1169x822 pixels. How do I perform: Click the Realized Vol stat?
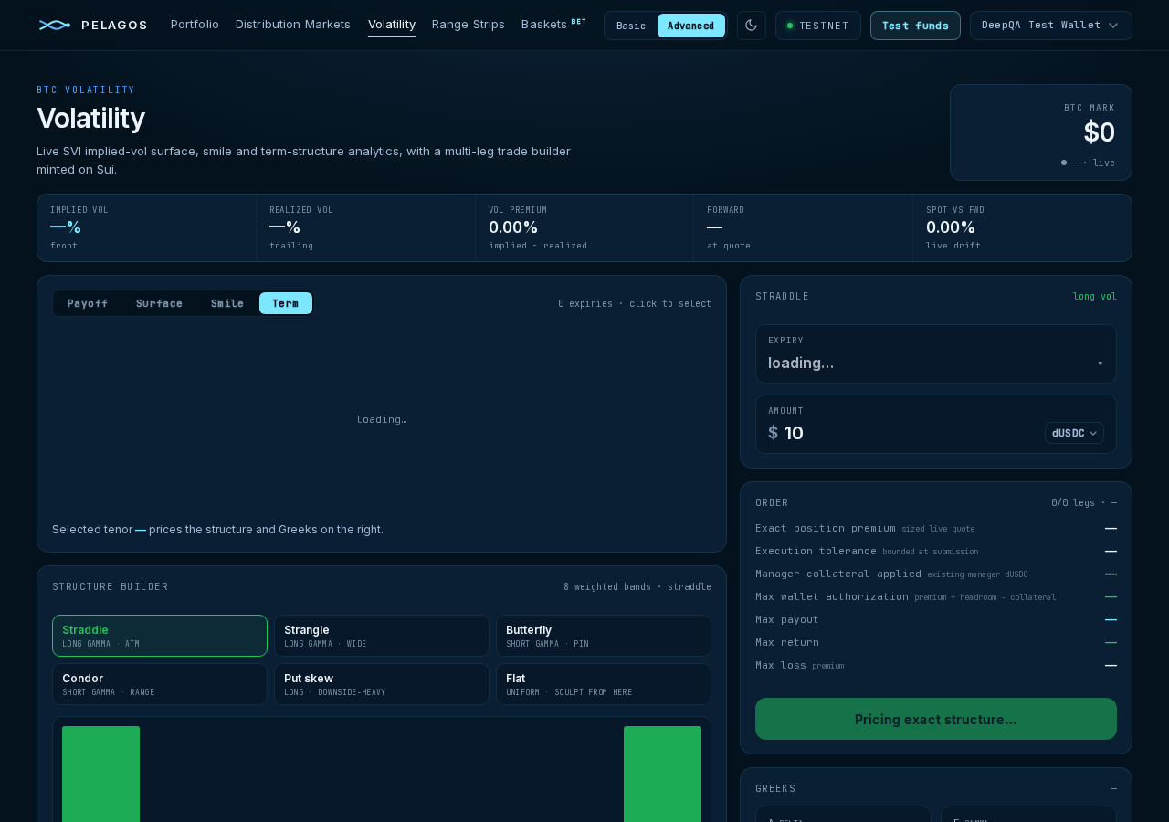coord(365,227)
